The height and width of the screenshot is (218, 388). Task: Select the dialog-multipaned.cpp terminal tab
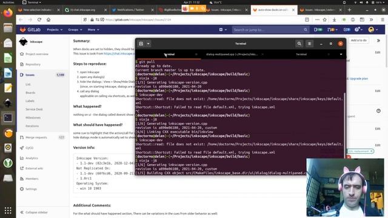point(232,54)
